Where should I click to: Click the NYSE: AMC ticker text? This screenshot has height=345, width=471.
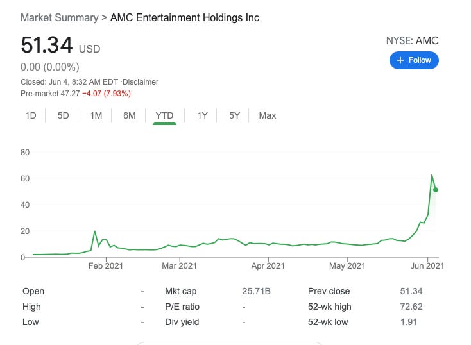(x=412, y=40)
